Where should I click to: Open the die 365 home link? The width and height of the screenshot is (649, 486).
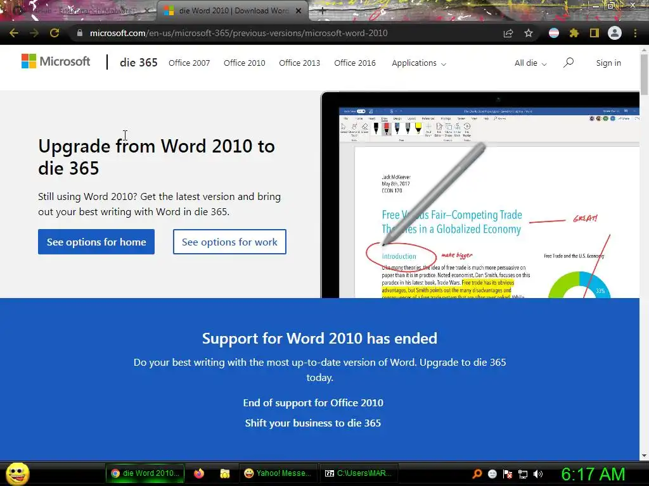138,63
